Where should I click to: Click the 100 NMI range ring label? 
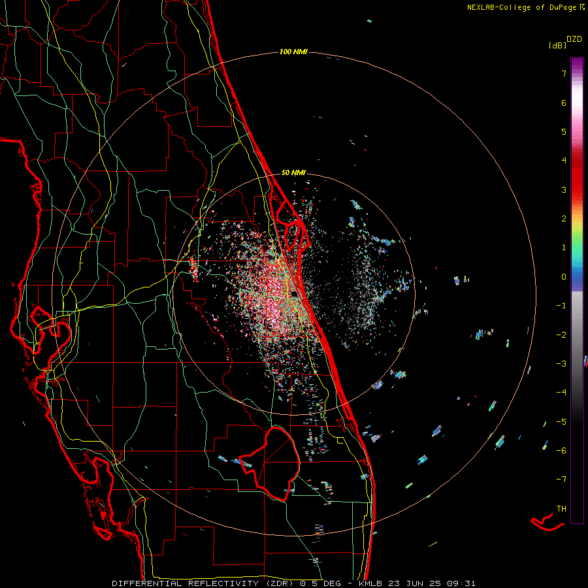point(293,52)
